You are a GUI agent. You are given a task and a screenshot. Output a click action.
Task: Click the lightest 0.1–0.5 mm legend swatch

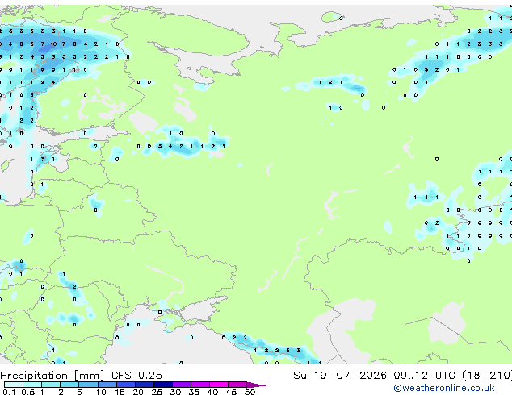pos(14,385)
